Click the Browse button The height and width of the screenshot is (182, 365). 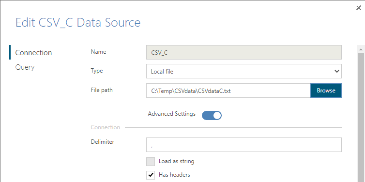[326, 91]
